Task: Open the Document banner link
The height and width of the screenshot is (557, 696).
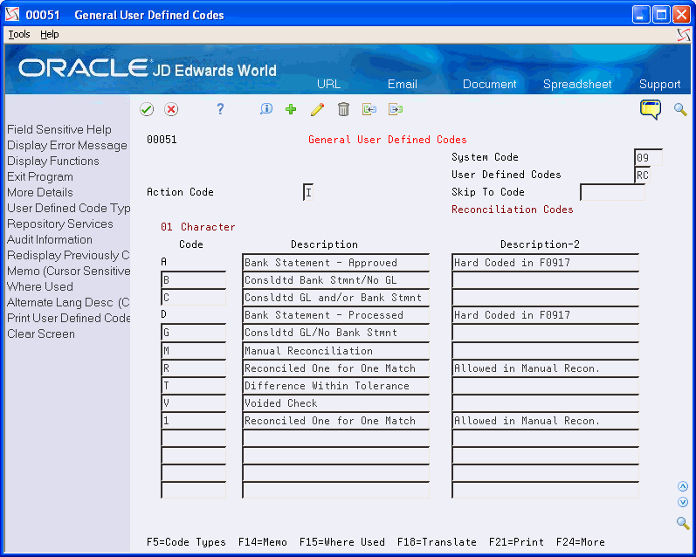Action: coord(489,84)
